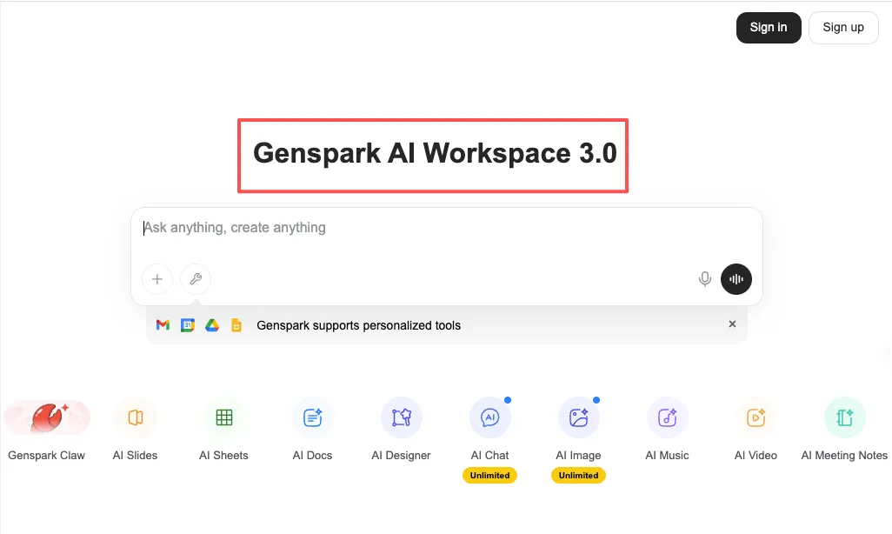Click the 'Genspark AI Workspace 3.0' heading
The image size is (892, 534).
coord(435,154)
